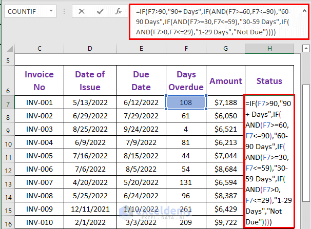Image resolution: width=311 pixels, height=229 pixels.
Task: Select the row 10 header
Action: pos(7,142)
